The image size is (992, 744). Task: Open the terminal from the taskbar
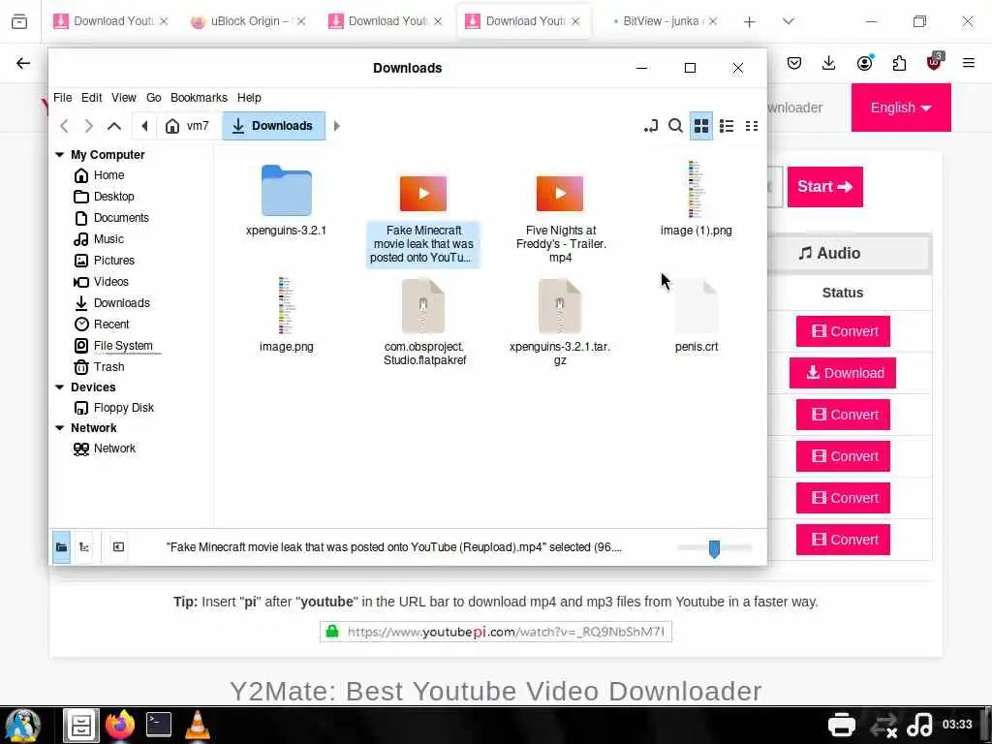coord(159,725)
